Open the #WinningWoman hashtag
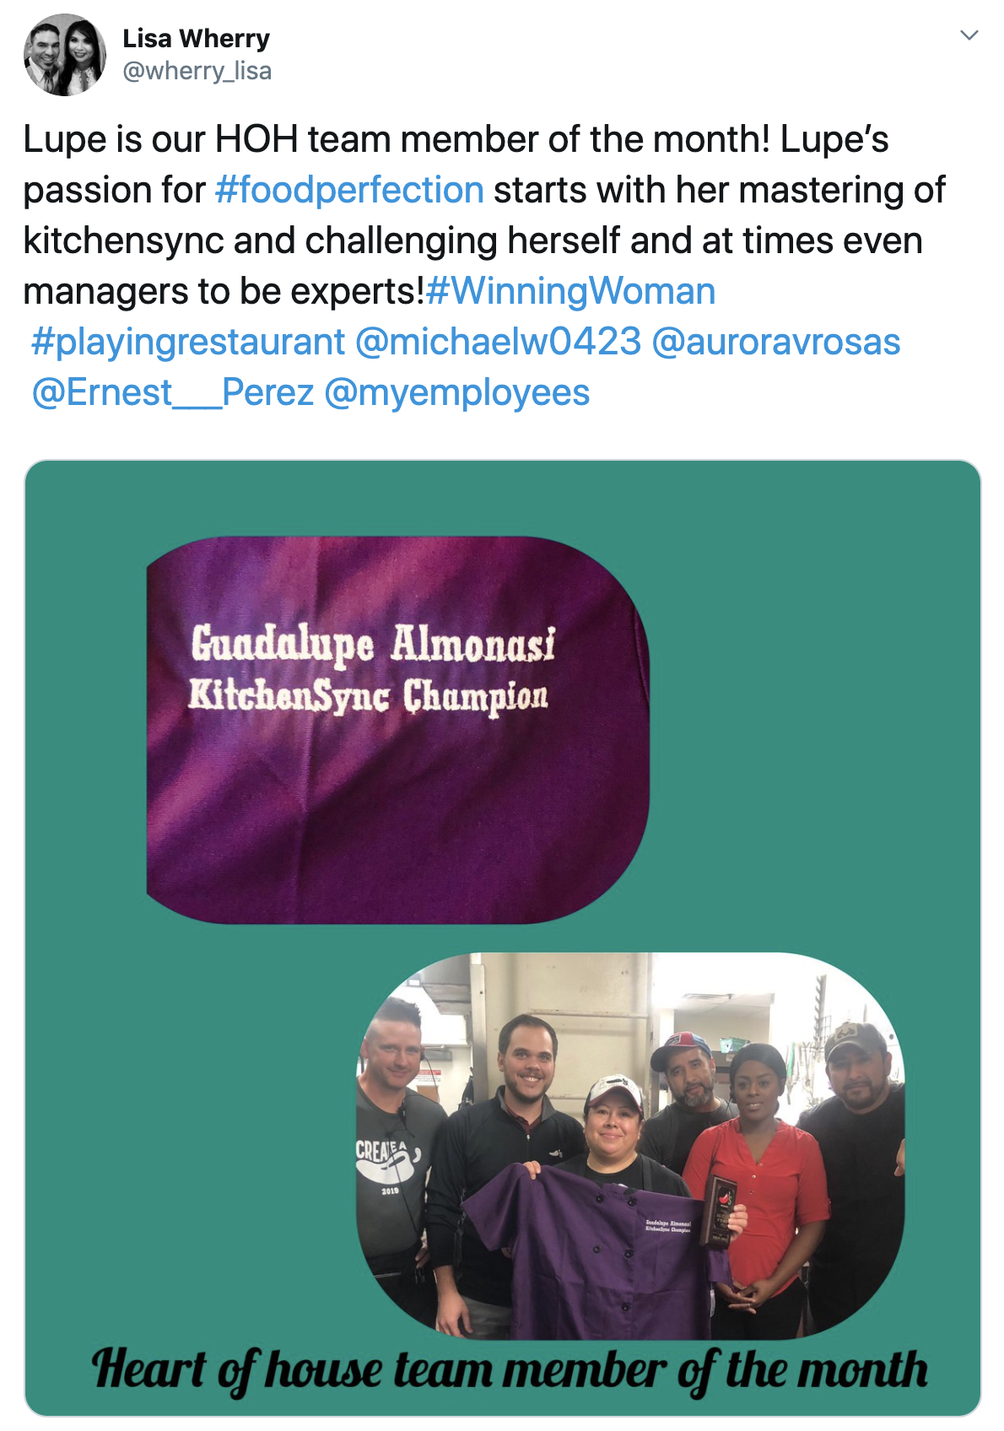The height and width of the screenshot is (1431, 1004). click(x=571, y=291)
